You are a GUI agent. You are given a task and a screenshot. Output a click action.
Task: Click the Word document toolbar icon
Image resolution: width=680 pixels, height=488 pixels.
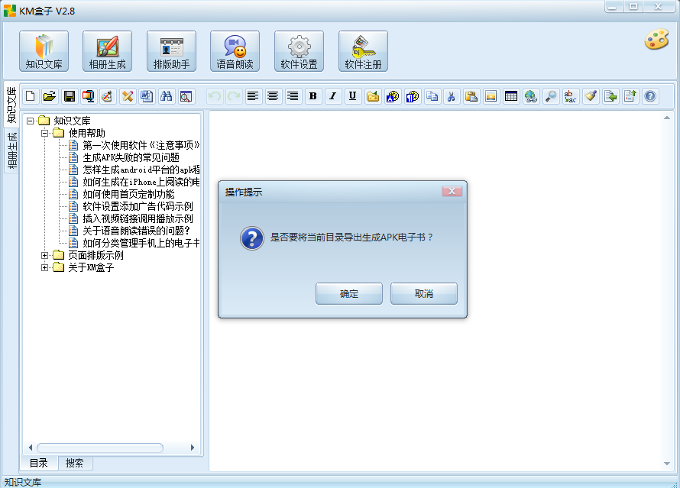pyautogui.click(x=147, y=96)
